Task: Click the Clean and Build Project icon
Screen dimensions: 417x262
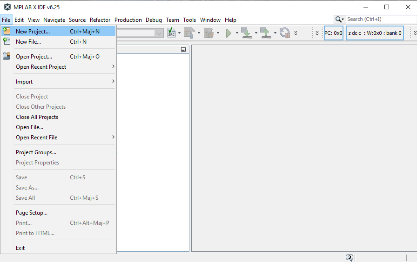Action: pos(208,33)
